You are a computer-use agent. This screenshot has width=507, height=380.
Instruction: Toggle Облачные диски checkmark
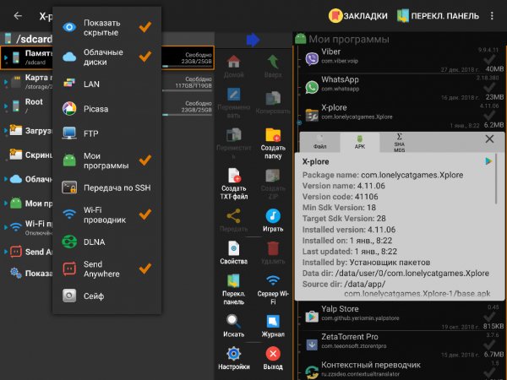(145, 57)
